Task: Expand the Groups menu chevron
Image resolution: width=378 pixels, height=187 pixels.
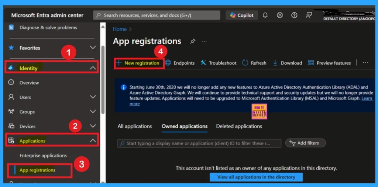Action: click(x=93, y=112)
